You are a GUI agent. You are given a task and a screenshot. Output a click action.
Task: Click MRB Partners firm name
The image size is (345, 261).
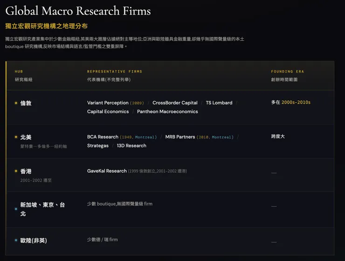click(180, 137)
